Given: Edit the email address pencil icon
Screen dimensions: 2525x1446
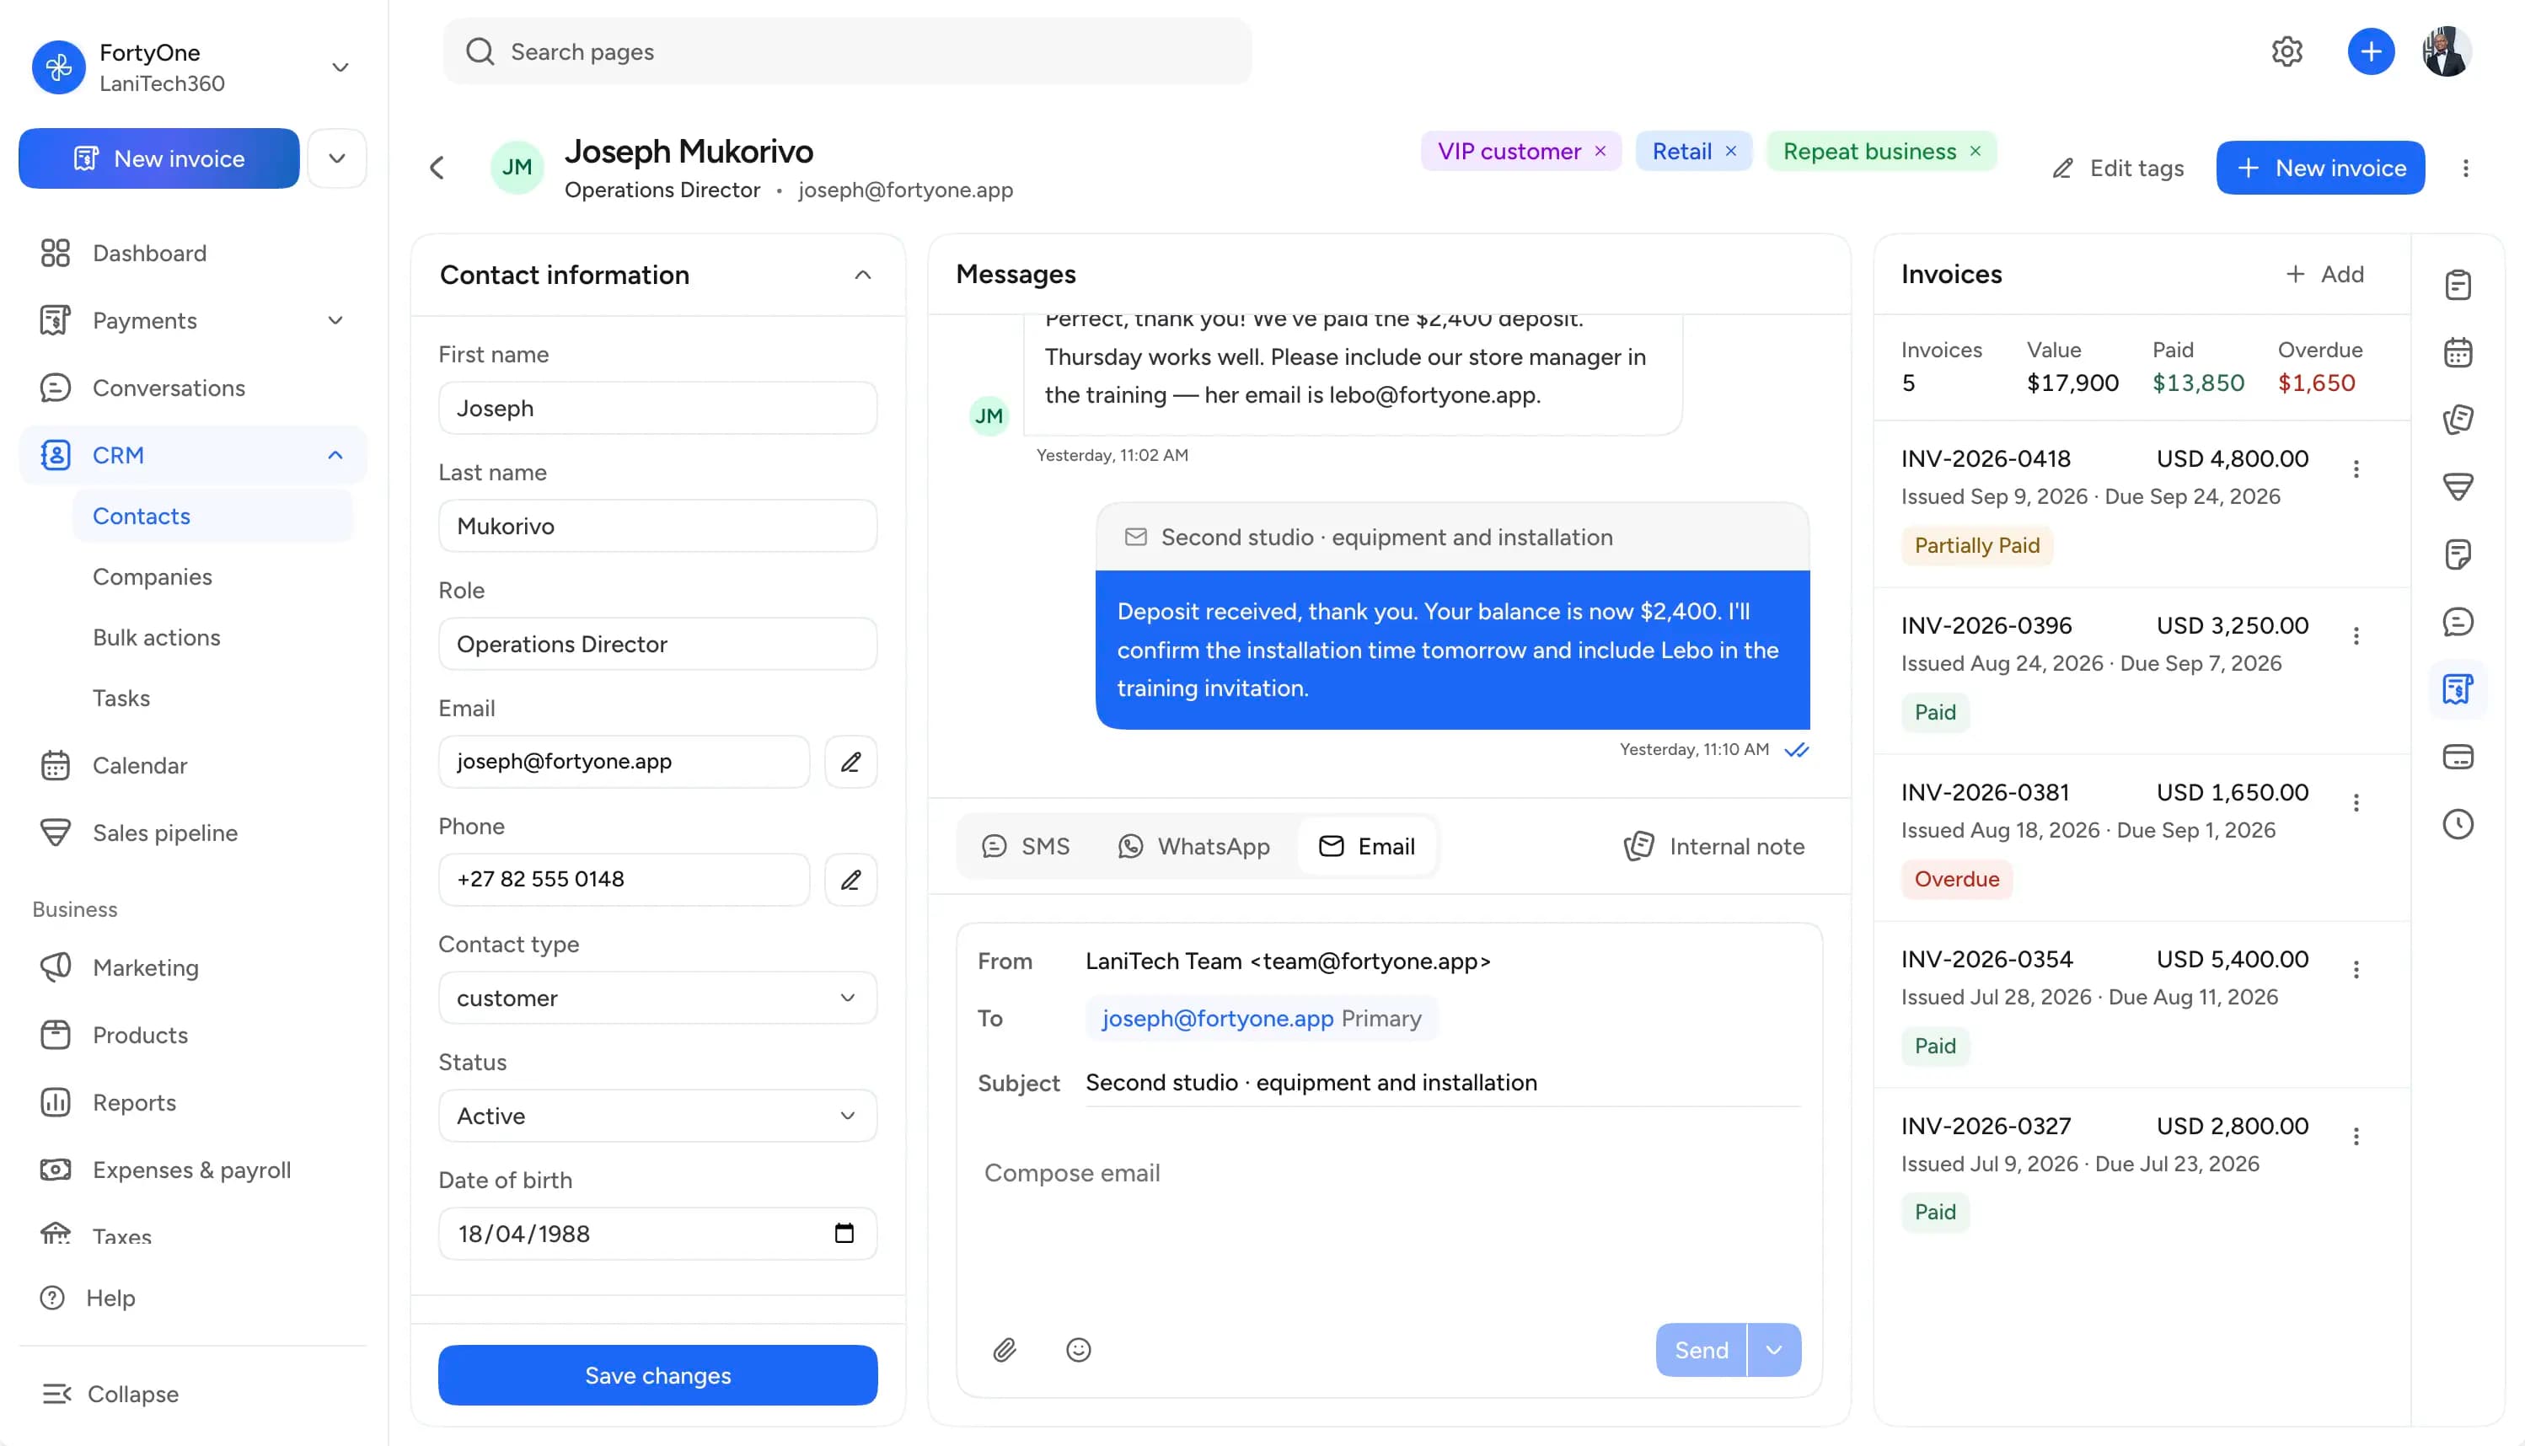Looking at the screenshot, I should click(x=850, y=762).
